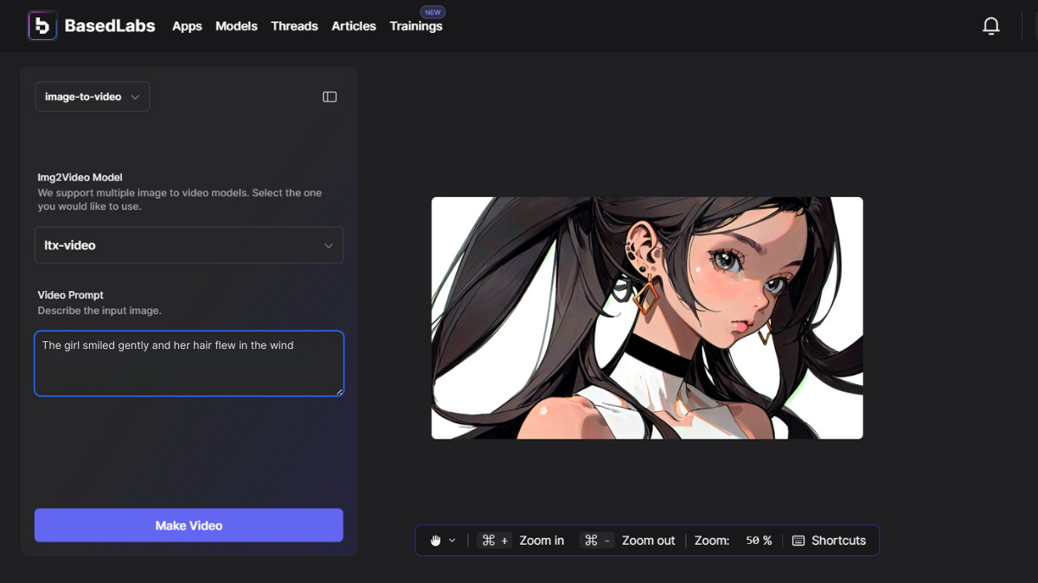Open the keyboard Shortcuts button
The image size is (1038, 583).
[x=829, y=541]
